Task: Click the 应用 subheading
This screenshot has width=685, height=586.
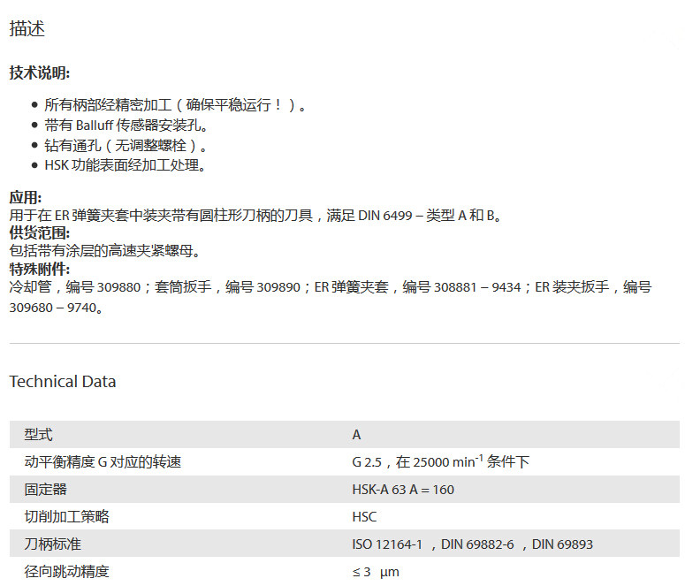Action: (26, 197)
